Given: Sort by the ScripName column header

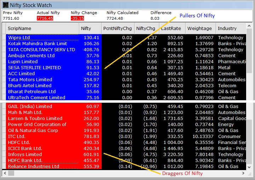Looking at the screenshot, I should (42, 29).
